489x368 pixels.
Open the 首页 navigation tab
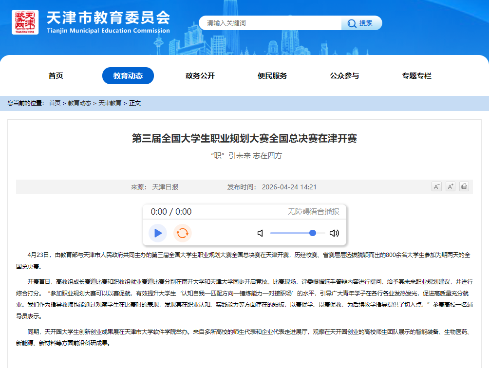(56, 76)
